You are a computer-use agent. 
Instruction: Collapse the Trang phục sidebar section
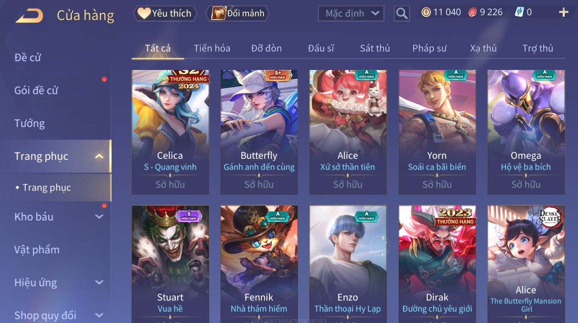(x=99, y=156)
